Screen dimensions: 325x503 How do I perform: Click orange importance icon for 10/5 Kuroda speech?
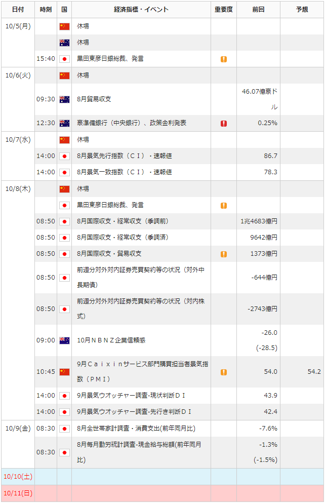pos(224,59)
